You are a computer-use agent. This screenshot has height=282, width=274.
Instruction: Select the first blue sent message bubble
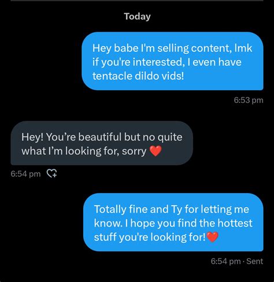172,61
